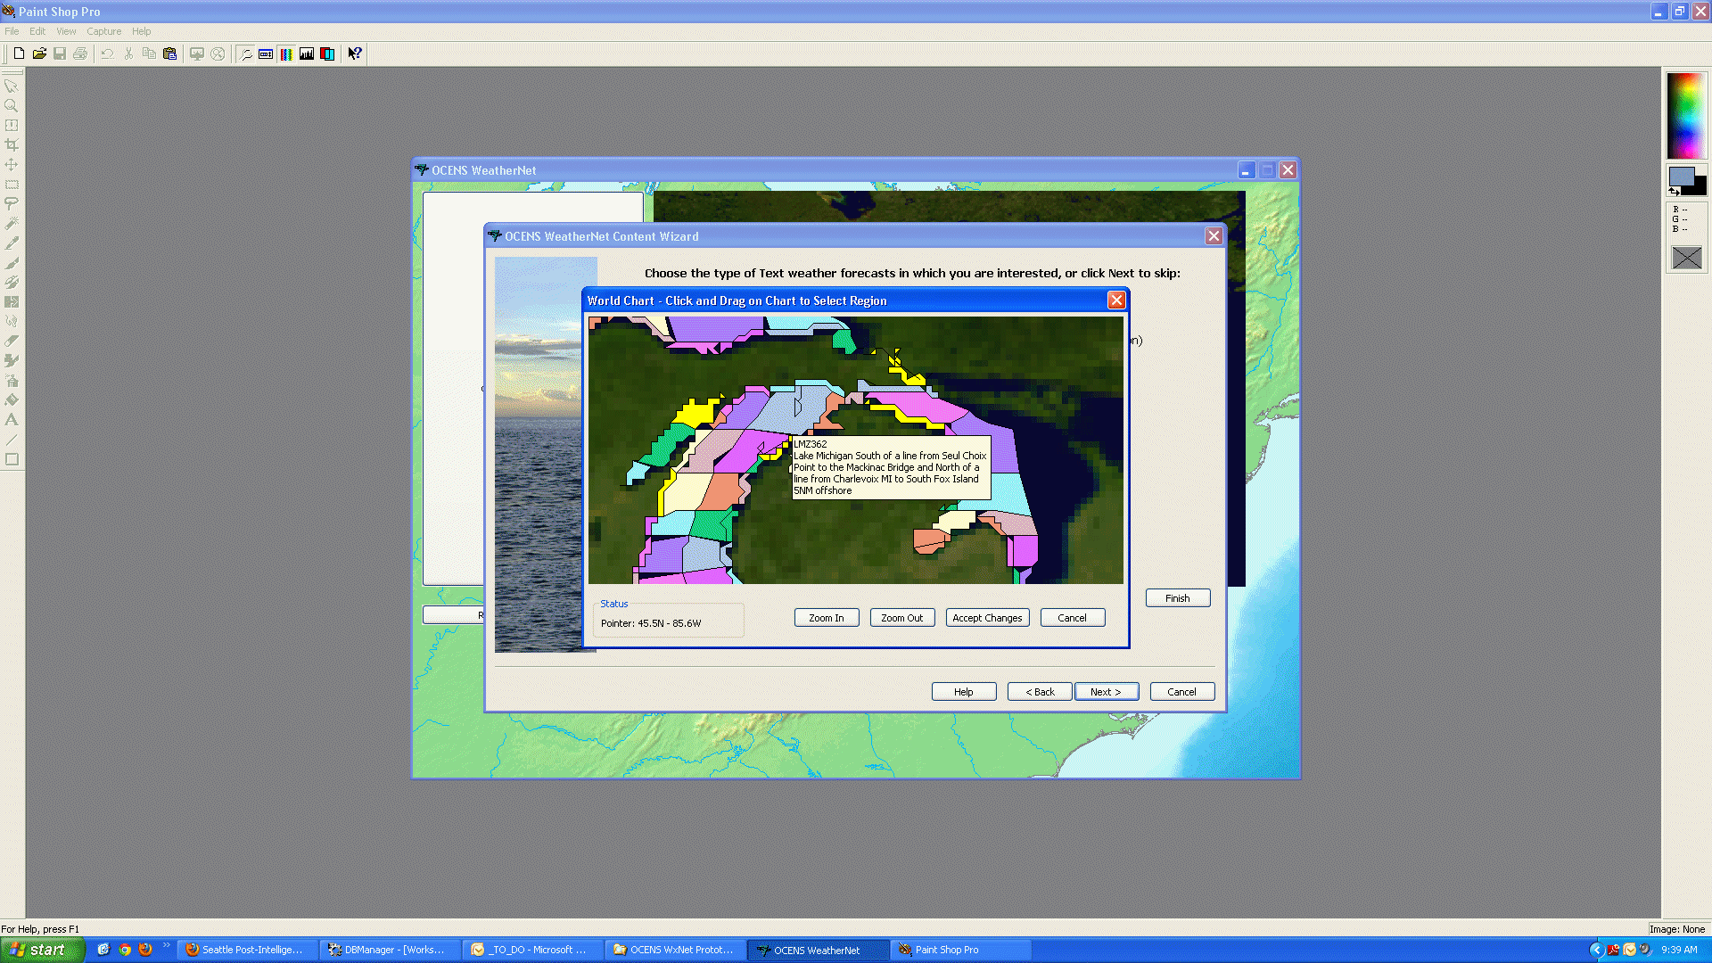This screenshot has width=1712, height=963.
Task: Pick a color from the rainbow color picker
Action: pyautogui.click(x=1686, y=116)
